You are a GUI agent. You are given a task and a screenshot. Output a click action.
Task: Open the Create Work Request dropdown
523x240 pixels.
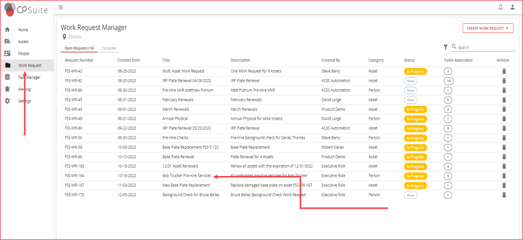point(488,28)
